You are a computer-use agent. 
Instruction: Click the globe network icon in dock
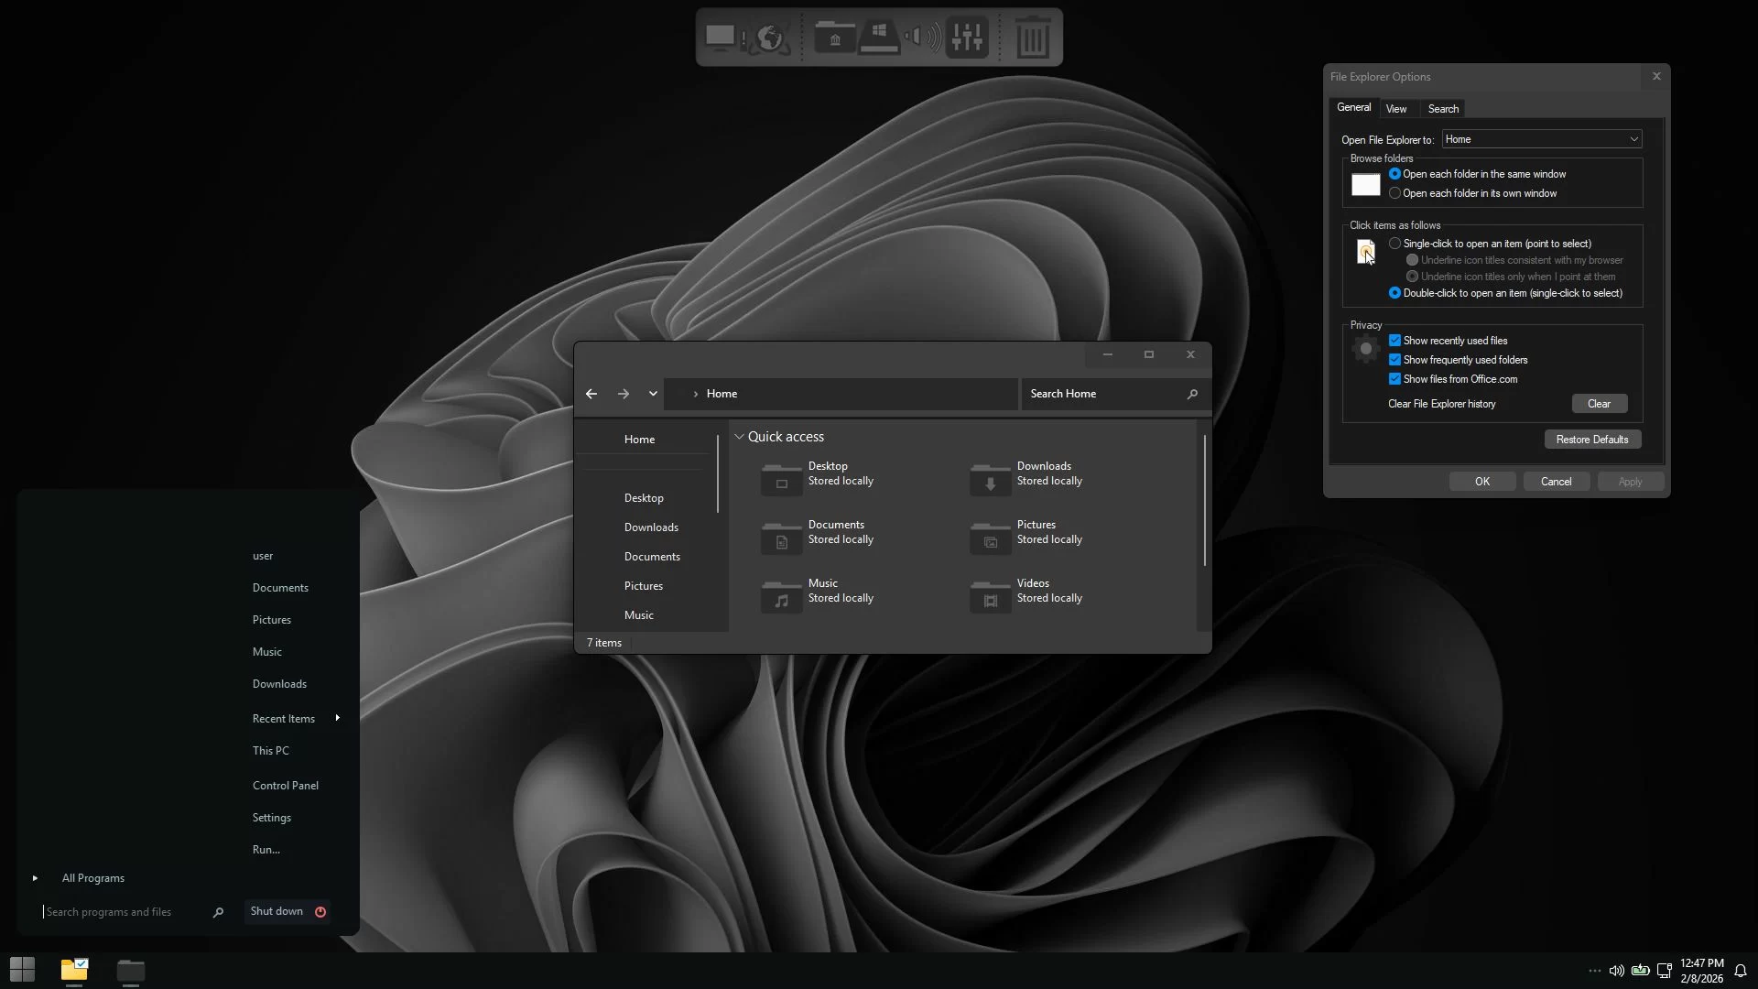pyautogui.click(x=770, y=38)
